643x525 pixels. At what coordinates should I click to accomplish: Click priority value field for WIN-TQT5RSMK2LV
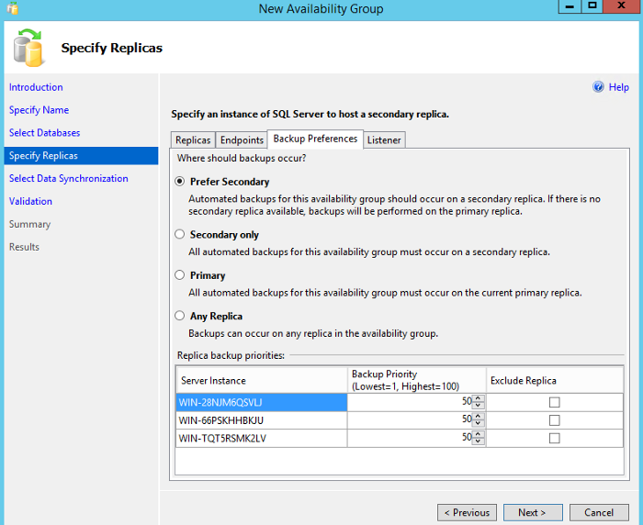tap(410, 438)
